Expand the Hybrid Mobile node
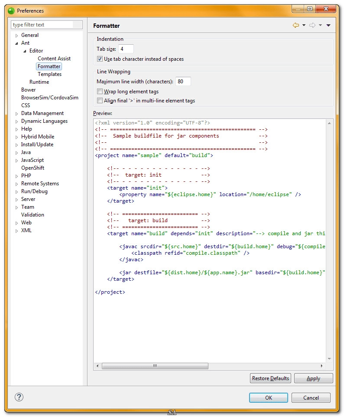344x417 pixels. (16, 137)
